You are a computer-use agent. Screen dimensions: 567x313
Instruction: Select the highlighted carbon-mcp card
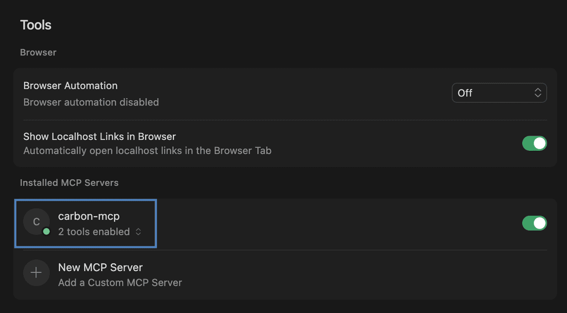(86, 223)
